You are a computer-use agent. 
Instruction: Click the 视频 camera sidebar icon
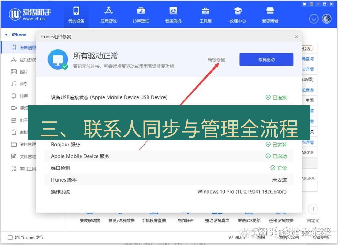13,108
